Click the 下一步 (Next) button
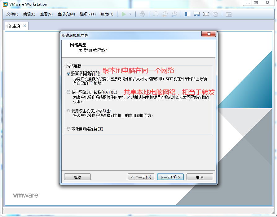277x217 pixels. click(x=170, y=177)
